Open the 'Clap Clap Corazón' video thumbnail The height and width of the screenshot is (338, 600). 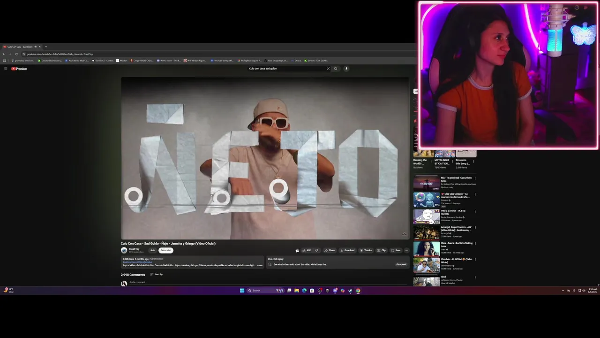point(426,200)
